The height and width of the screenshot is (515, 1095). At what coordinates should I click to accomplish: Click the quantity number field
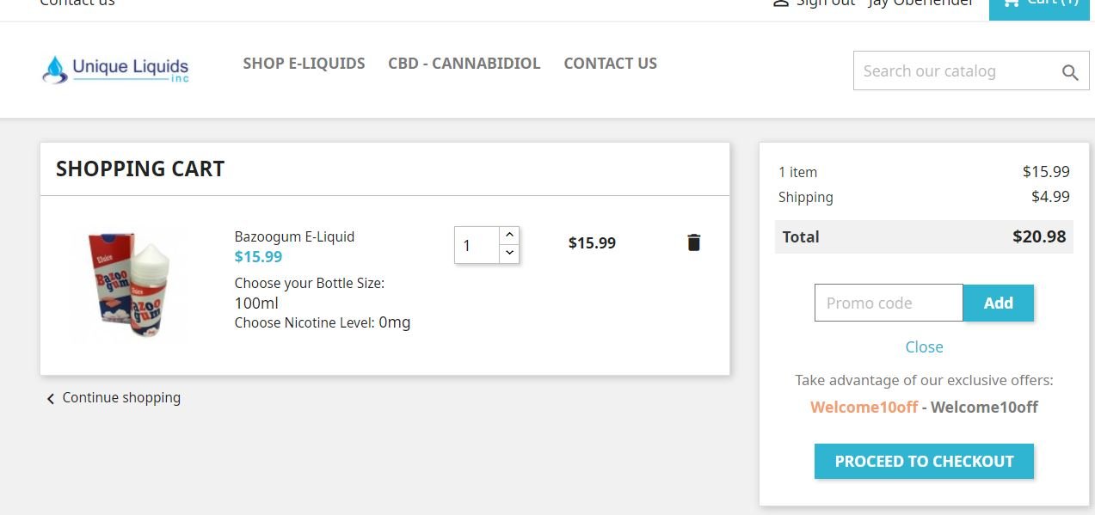[x=477, y=245]
